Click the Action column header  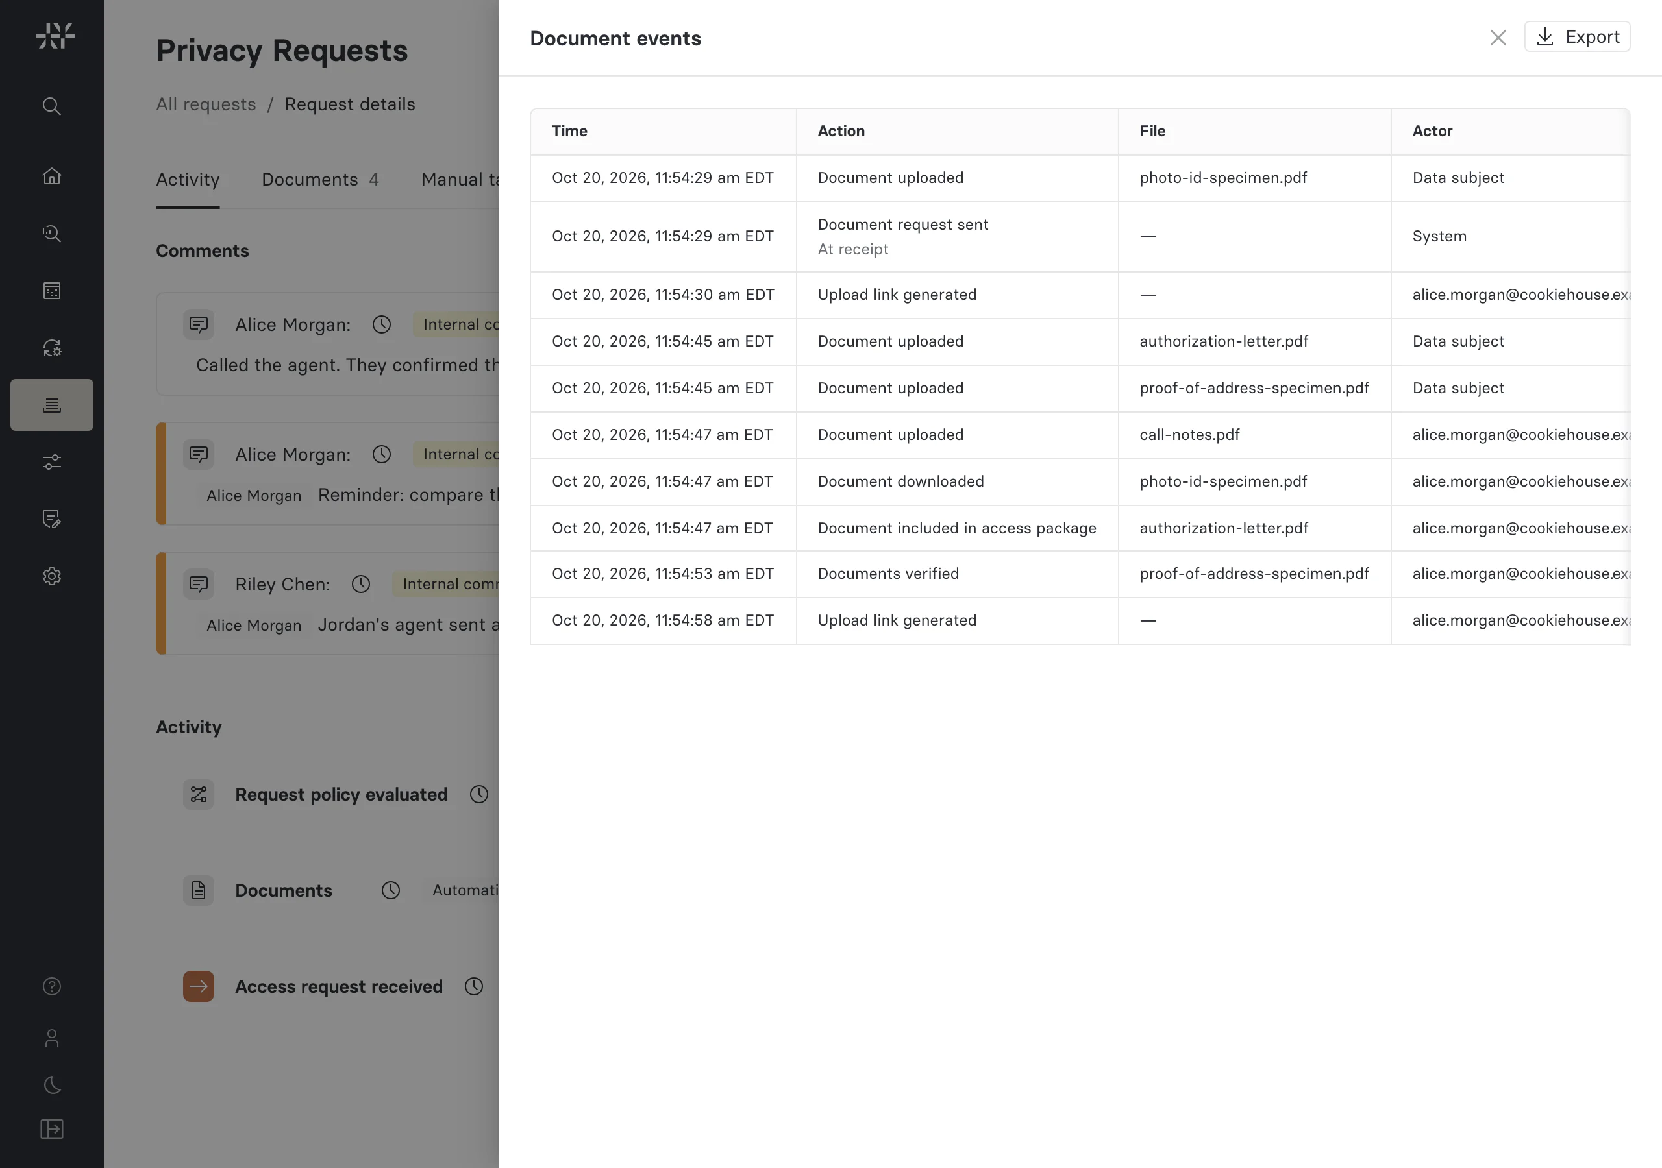(x=957, y=132)
